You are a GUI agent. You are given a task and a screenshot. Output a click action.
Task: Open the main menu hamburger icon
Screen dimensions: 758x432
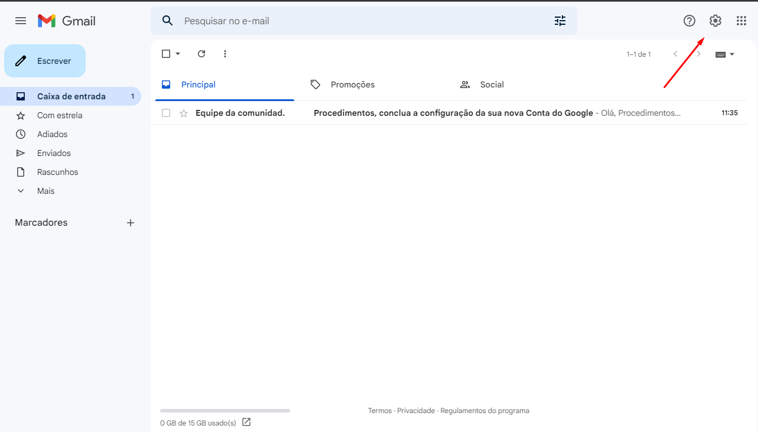coord(21,21)
